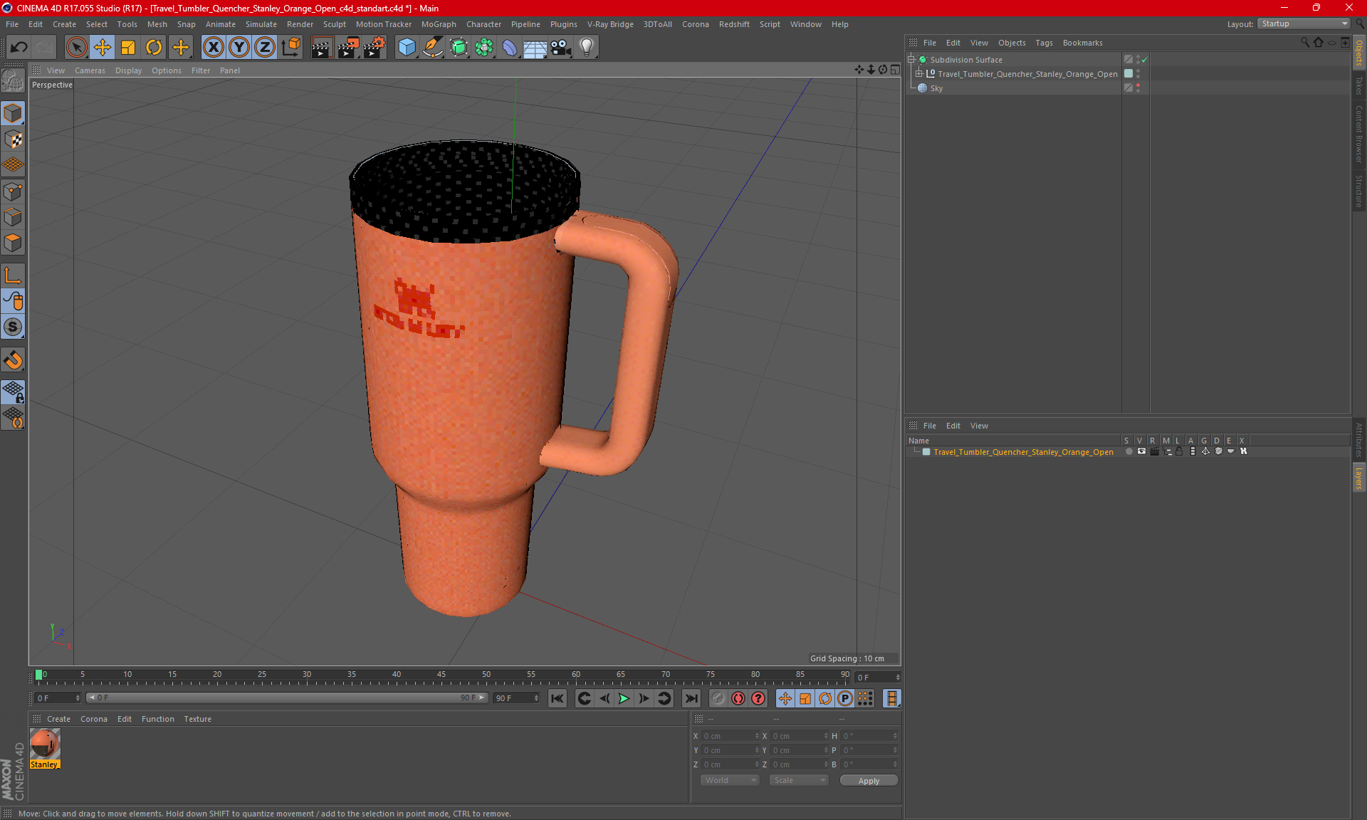Click the Apply button
Image resolution: width=1367 pixels, height=820 pixels.
[x=869, y=781]
